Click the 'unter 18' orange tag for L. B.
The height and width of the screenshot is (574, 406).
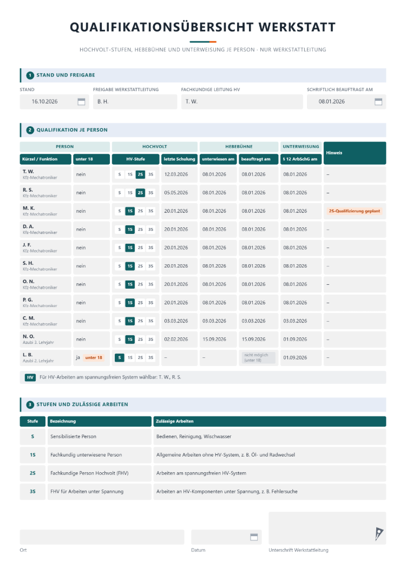94,357
